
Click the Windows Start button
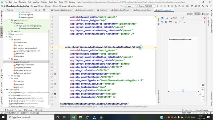3,117
